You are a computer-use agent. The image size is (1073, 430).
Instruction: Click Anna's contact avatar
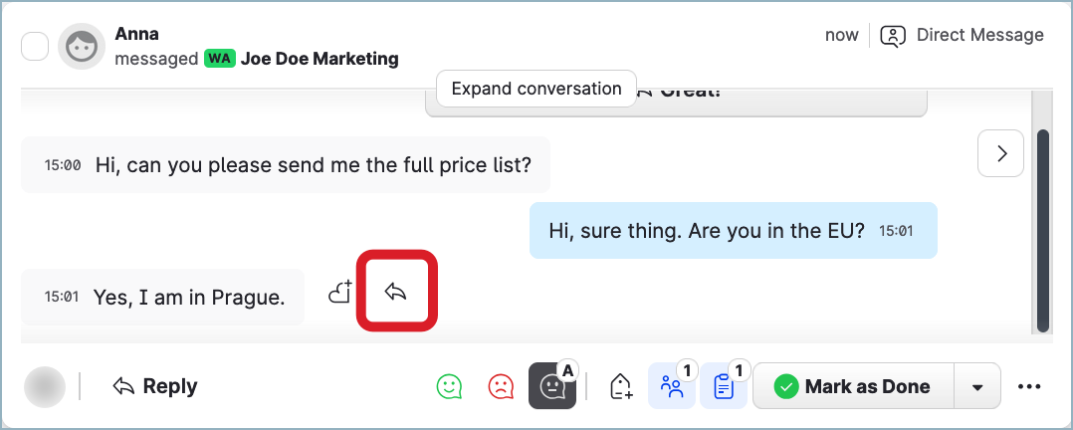(82, 46)
